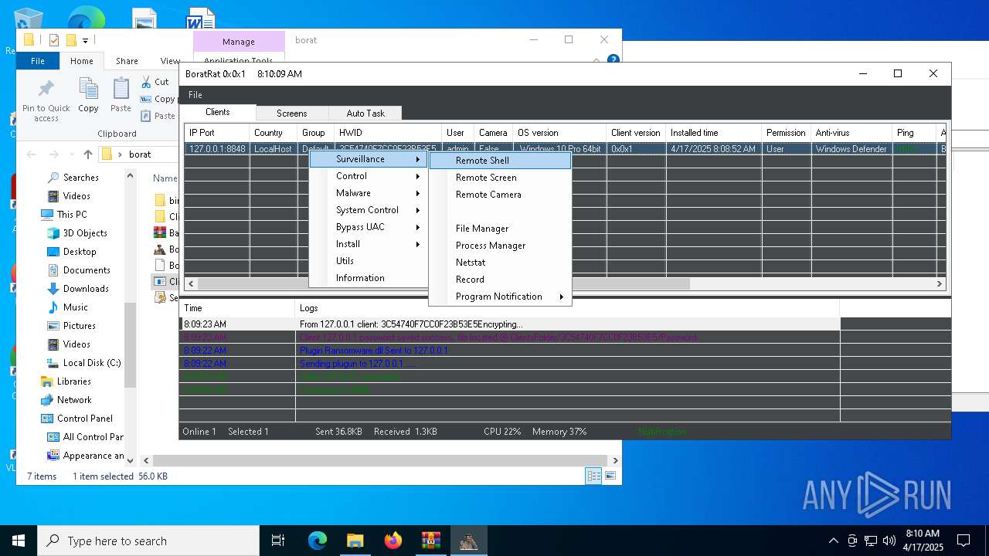Select log 'Plugin Ransomware.dll Sent to 127.0.0.1'
The image size is (989, 556).
pyautogui.click(x=511, y=351)
